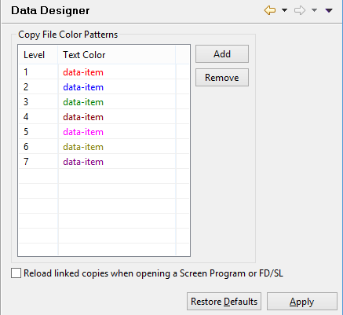Select the purple level 7 data-item
343x315 pixels.
(83, 162)
